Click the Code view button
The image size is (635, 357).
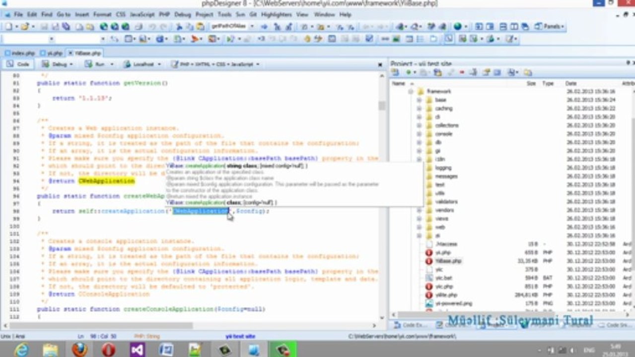click(x=19, y=64)
